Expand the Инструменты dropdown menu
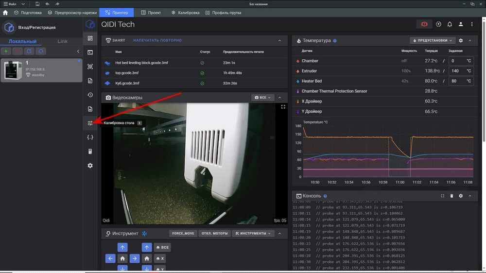486x273 pixels. [x=253, y=234]
